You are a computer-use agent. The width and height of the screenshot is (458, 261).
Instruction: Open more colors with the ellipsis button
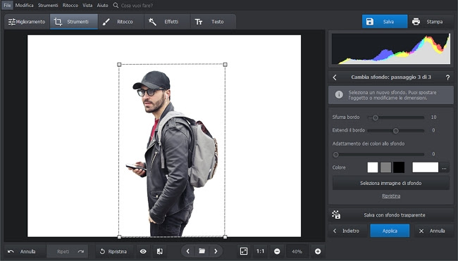pyautogui.click(x=445, y=167)
